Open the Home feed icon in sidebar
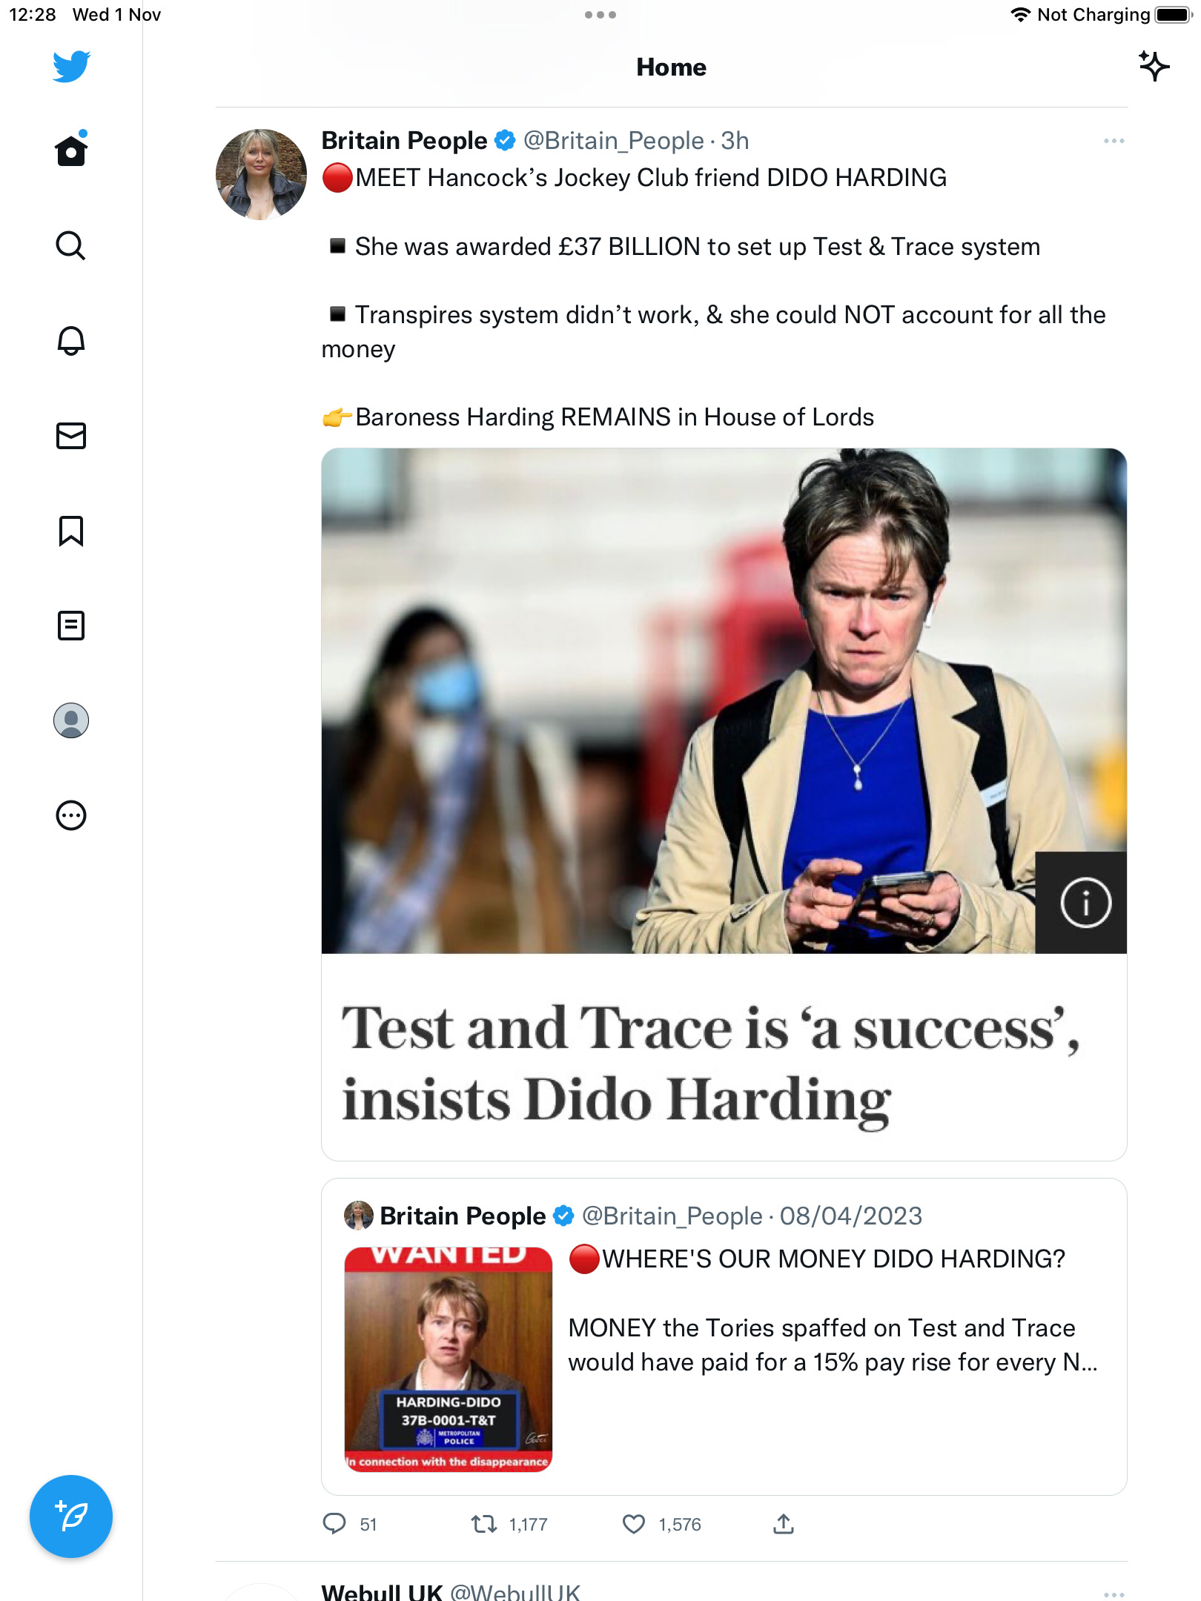 pos(71,149)
